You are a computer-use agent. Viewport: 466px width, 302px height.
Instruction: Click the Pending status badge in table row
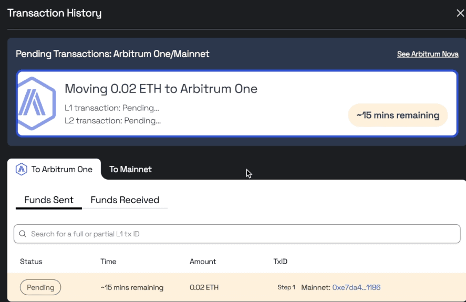pos(40,287)
